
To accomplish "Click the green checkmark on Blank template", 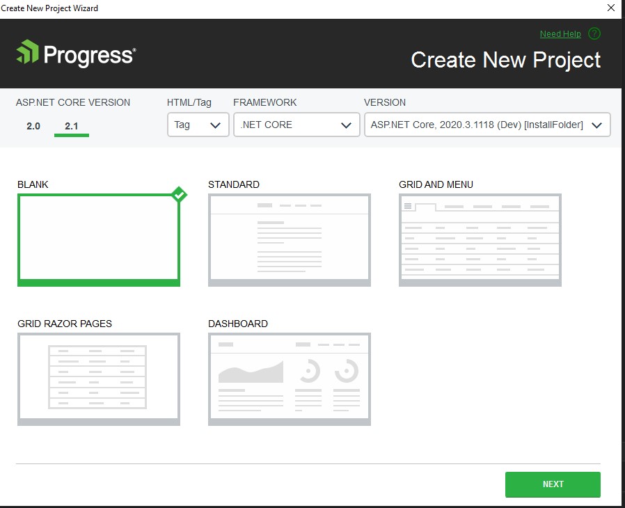I will click(180, 195).
